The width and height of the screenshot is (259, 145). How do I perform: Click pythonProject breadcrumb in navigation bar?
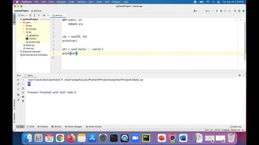[21, 11]
